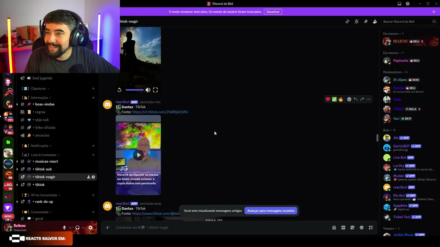Screen dimensions: 440x247
Task: Replay the video with the restart icon
Action: click(x=119, y=90)
